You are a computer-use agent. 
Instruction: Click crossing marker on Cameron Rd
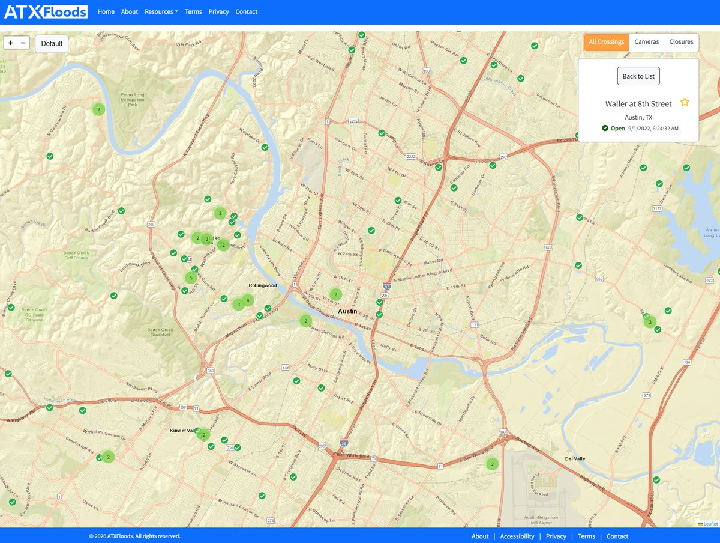click(x=454, y=188)
